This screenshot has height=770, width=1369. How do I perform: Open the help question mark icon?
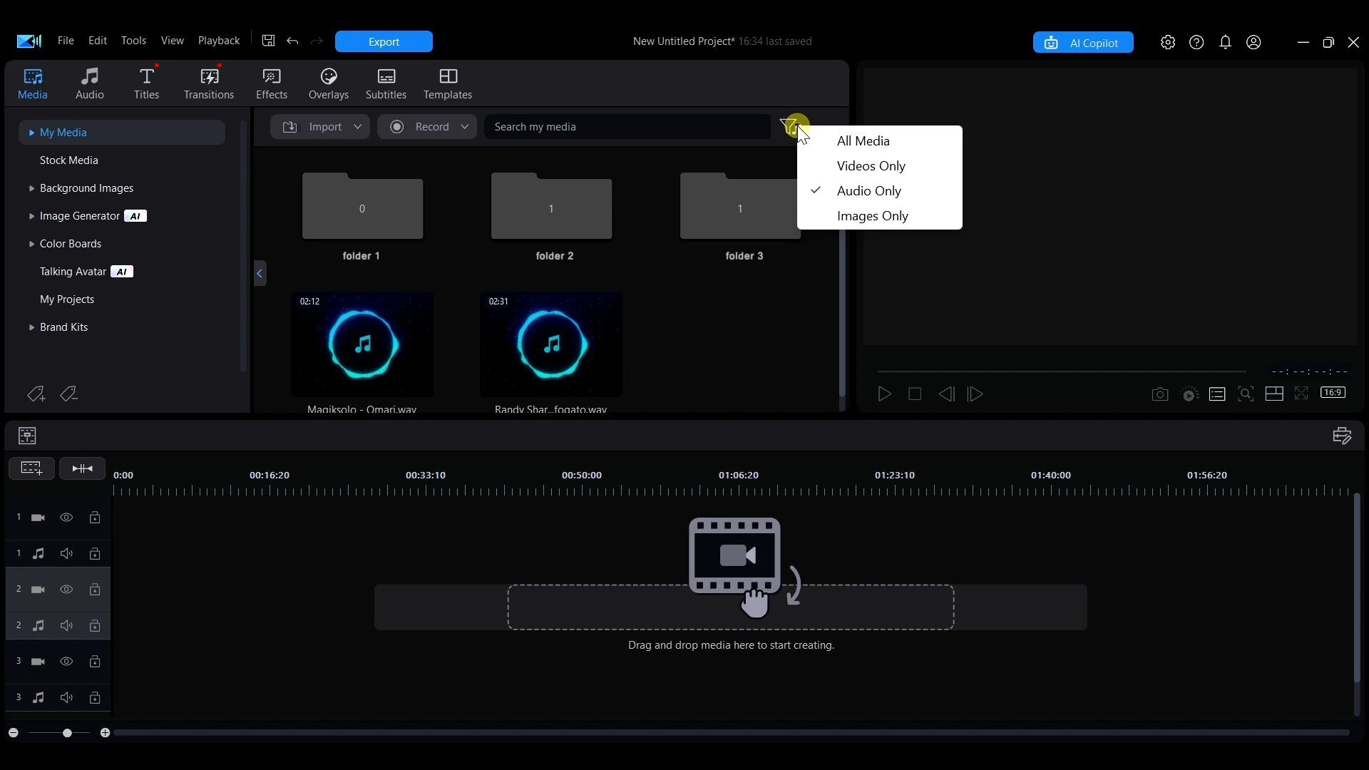pyautogui.click(x=1197, y=43)
